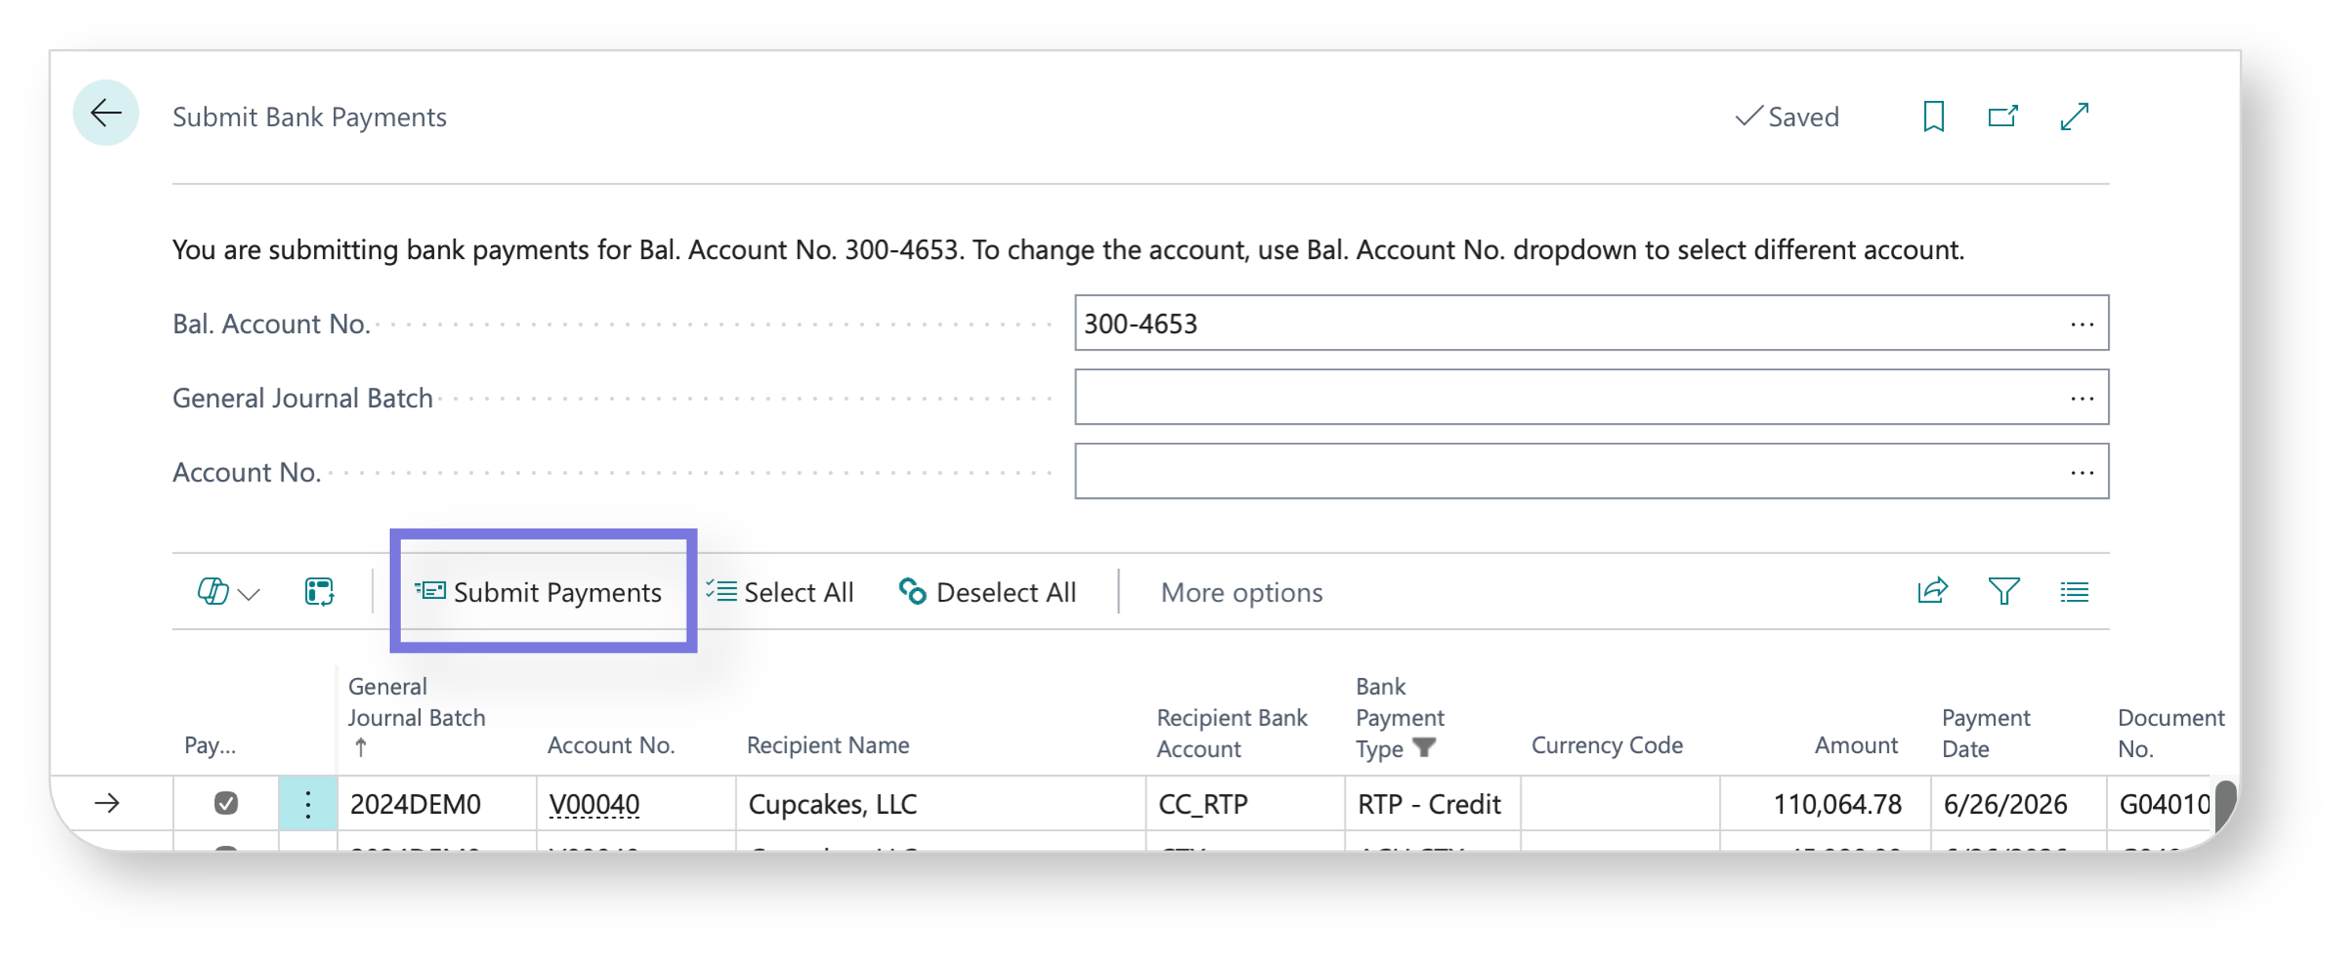Open Account No. lookup ellipsis
The height and width of the screenshot is (955, 2344).
[2081, 473]
